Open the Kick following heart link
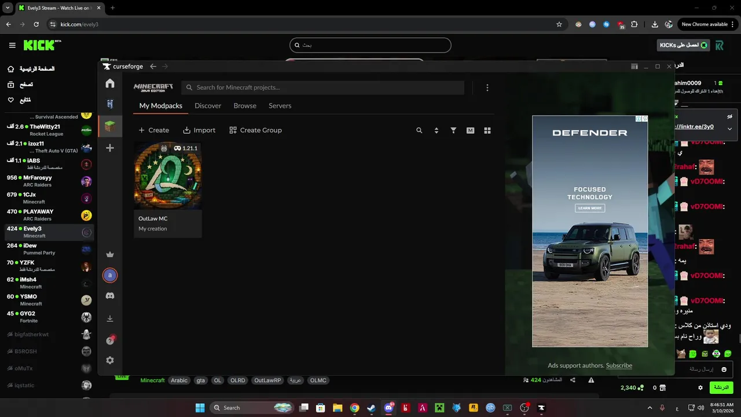The width and height of the screenshot is (741, 417). [19, 100]
